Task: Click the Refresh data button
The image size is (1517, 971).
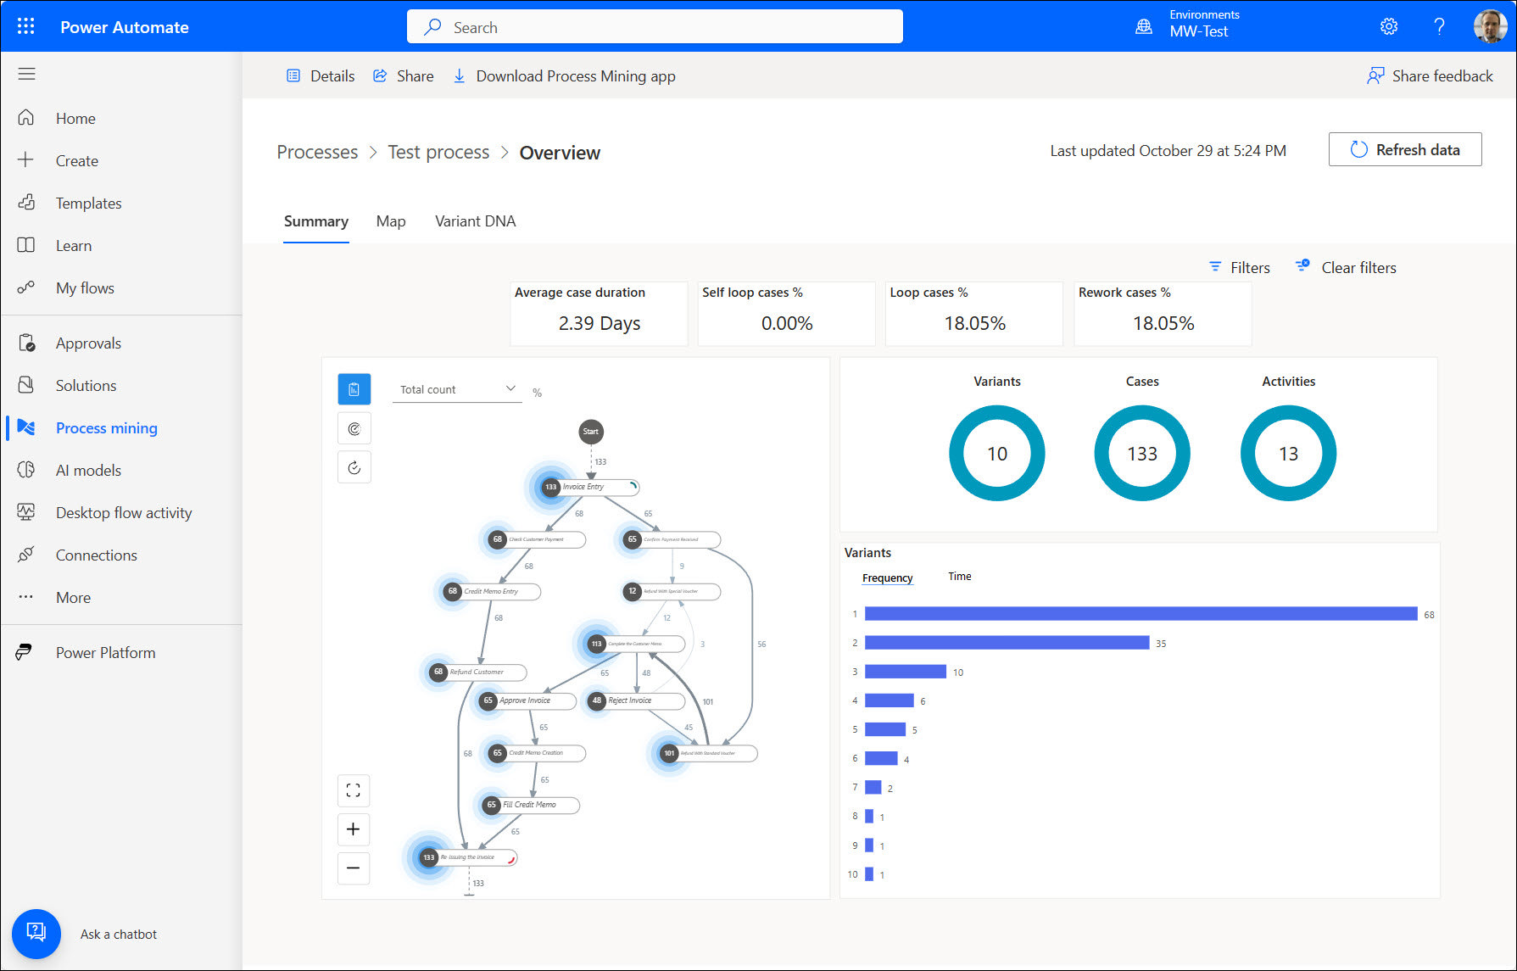Action: pos(1404,150)
